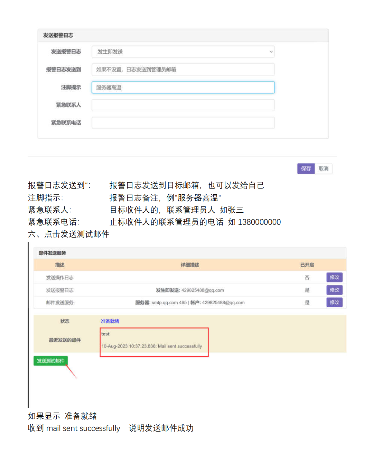Click the 详细描述 column header

pyautogui.click(x=190, y=265)
